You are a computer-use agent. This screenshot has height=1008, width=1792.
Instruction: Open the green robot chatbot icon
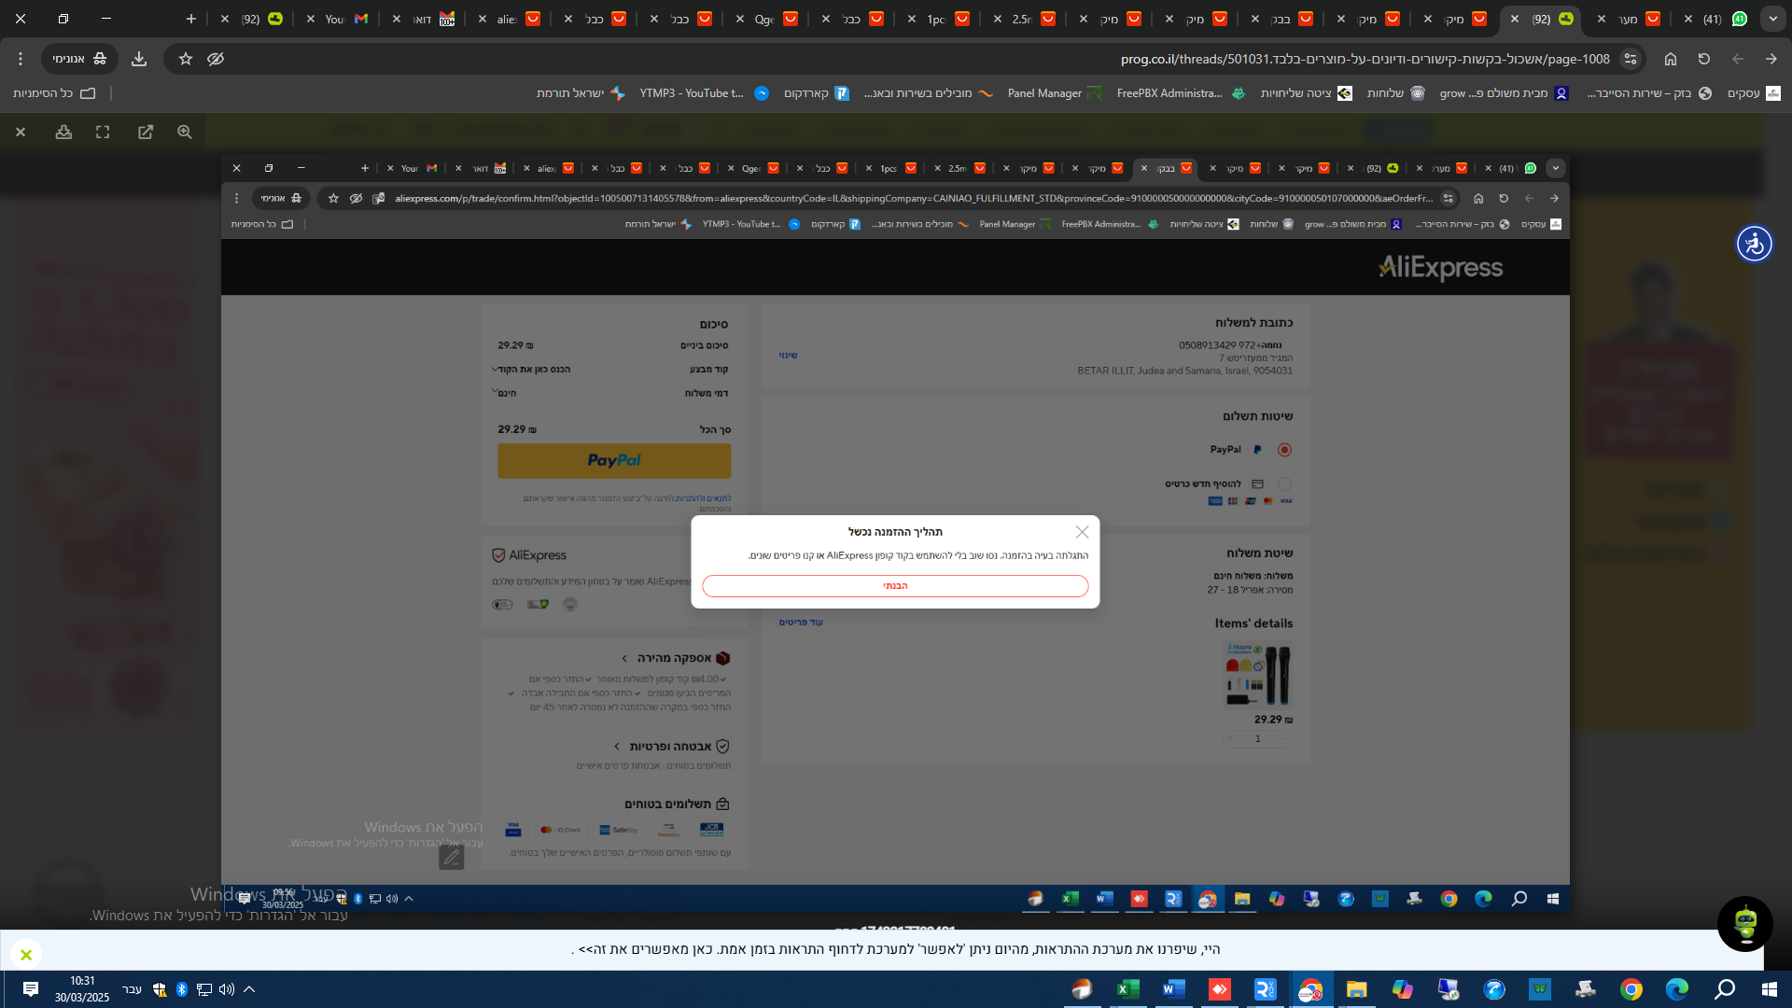tap(1744, 924)
